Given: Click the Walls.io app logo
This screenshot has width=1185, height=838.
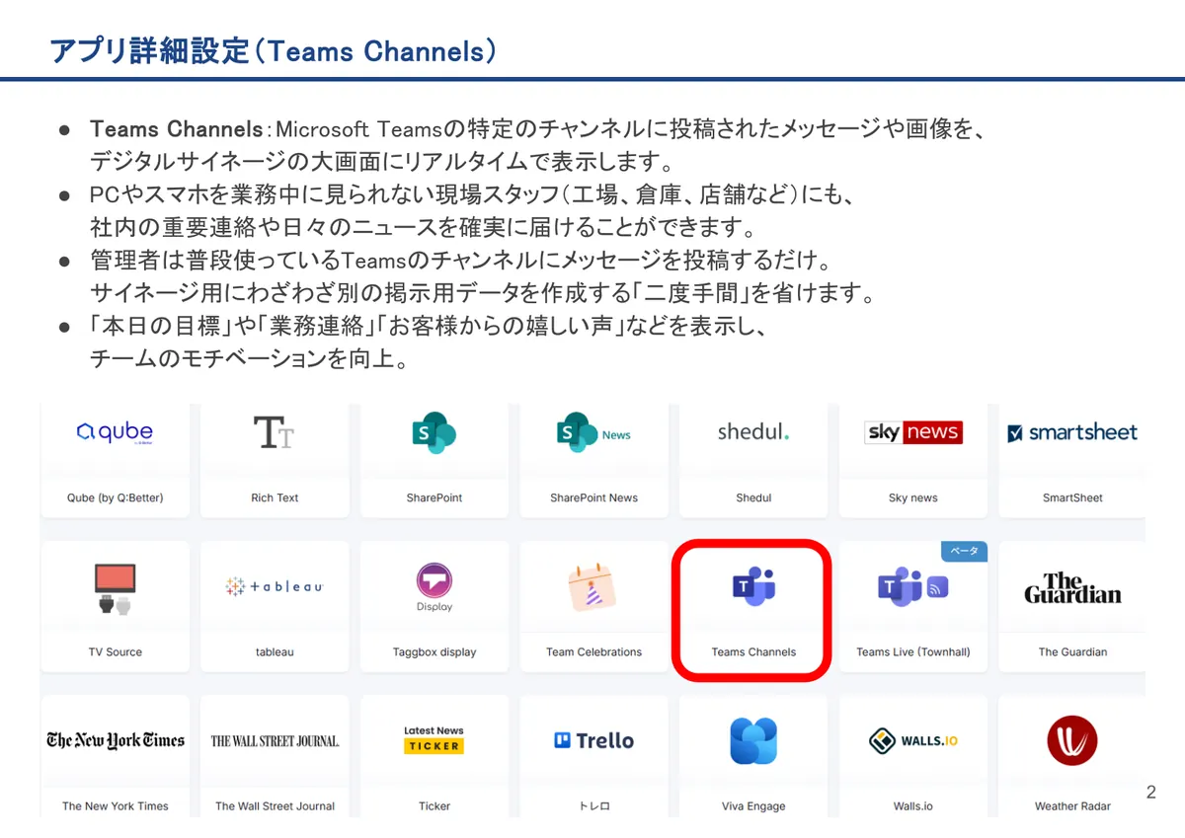Looking at the screenshot, I should 913,740.
